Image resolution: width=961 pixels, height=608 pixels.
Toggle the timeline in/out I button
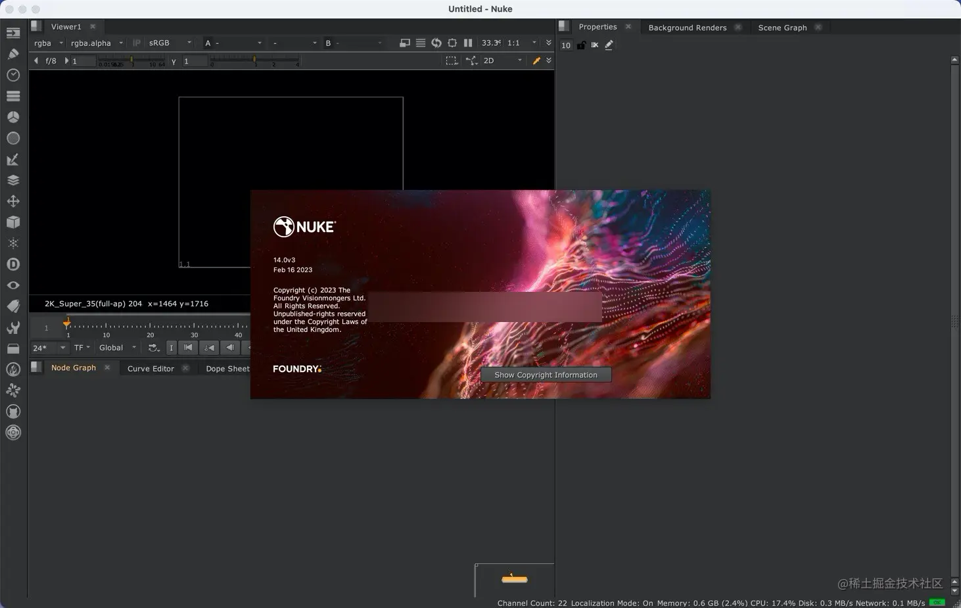(x=171, y=348)
